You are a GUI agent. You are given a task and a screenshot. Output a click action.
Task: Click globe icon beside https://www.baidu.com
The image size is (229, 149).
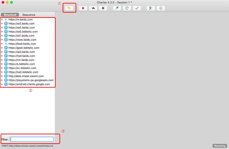tap(6, 40)
